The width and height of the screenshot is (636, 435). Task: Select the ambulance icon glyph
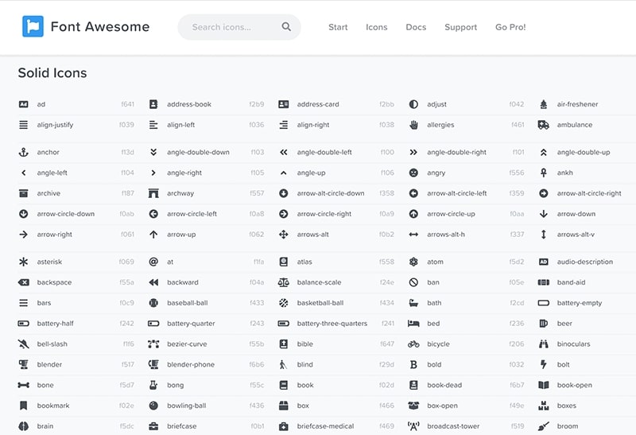pyautogui.click(x=544, y=125)
